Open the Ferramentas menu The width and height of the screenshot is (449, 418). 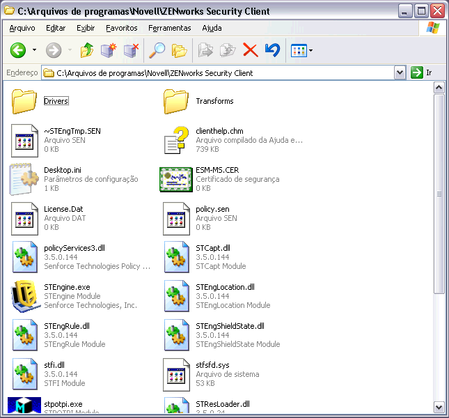pyautogui.click(x=169, y=28)
